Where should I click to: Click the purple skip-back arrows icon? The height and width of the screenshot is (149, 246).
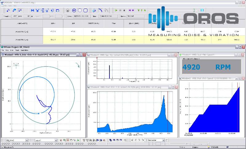pos(130,10)
